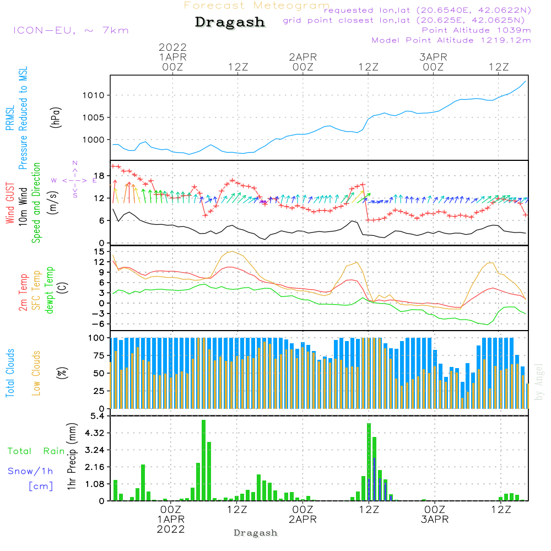Click the blue Total Clouds legend label
The height and width of the screenshot is (551, 551).
[x=9, y=373]
